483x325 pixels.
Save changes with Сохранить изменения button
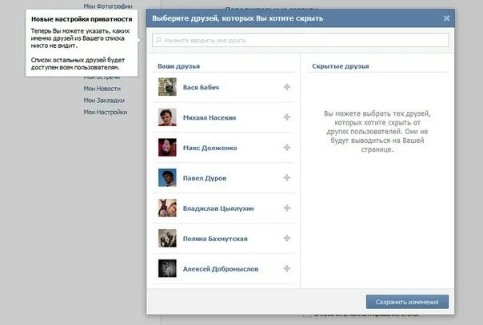pos(407,302)
